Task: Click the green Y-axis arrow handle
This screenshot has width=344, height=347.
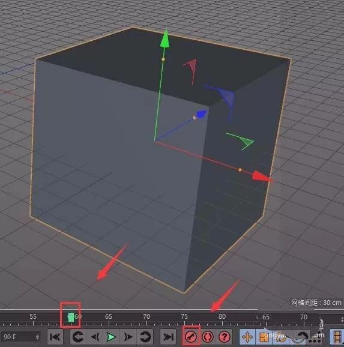Action: click(165, 39)
